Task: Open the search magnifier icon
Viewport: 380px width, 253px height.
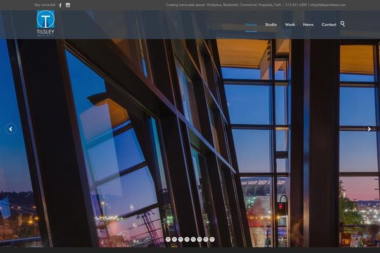Action: click(343, 24)
